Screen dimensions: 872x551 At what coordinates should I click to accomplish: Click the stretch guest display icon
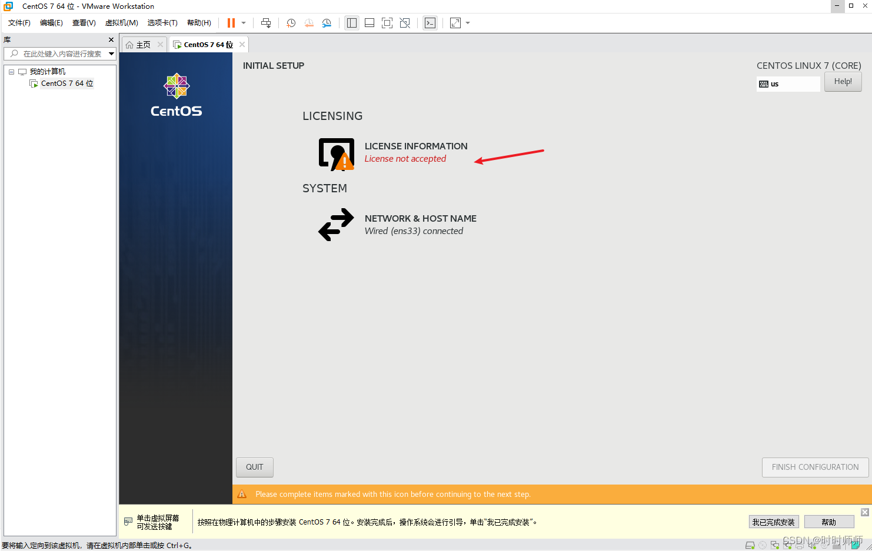[455, 23]
